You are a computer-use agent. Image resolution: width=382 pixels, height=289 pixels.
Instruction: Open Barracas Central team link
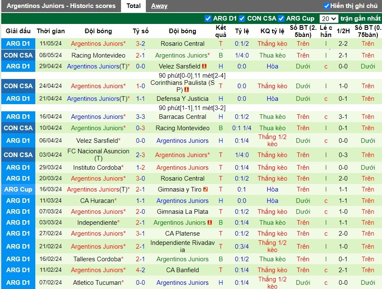(x=182, y=117)
